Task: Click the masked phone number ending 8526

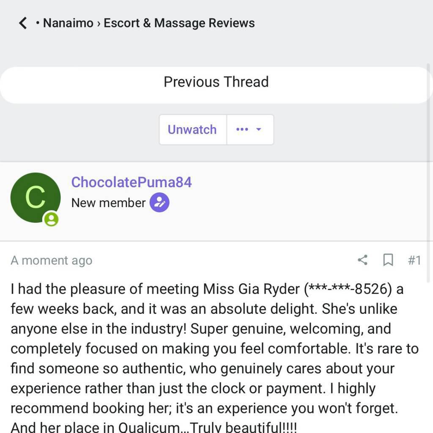Action: [x=348, y=289]
